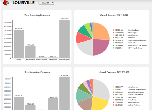Viewport: 152px width, 110px height.
Task: Click the 'Admin Compensation' legend label
Action: click(136, 92)
